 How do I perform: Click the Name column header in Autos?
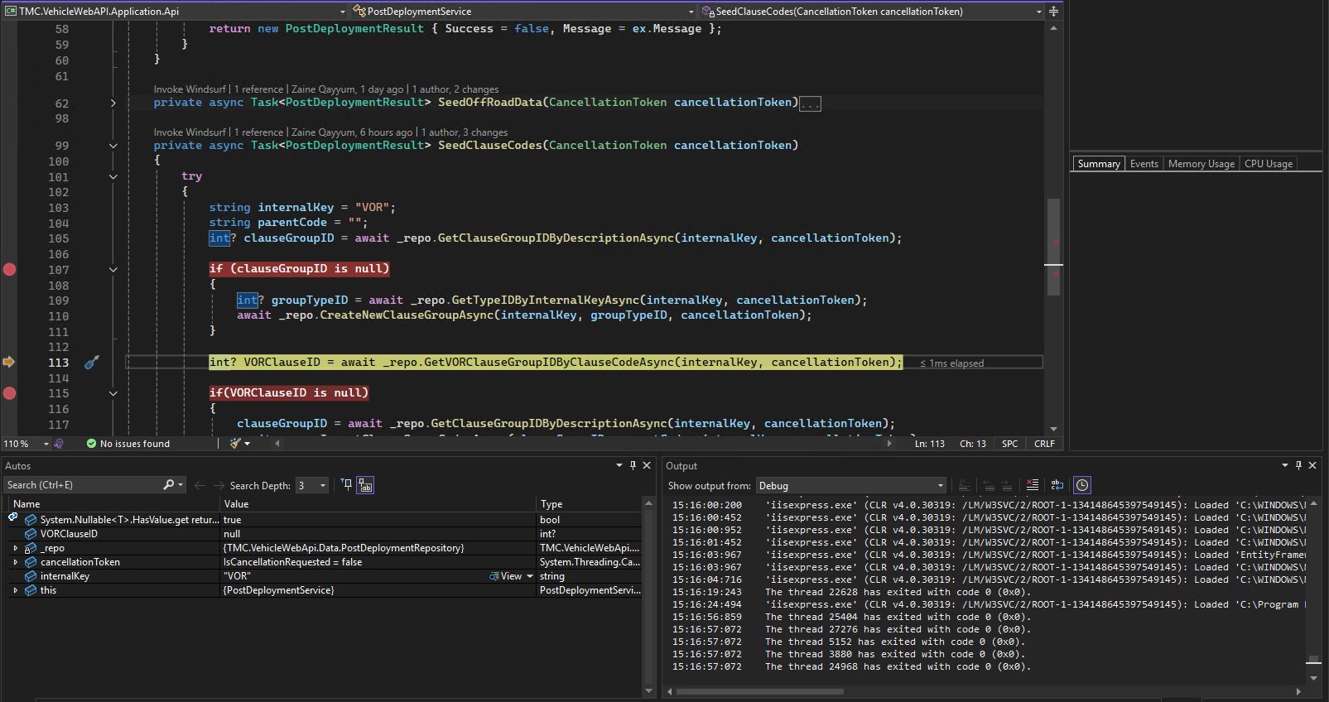tap(113, 504)
